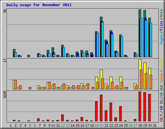Select day label '21' on the x-axis

tap(106, 125)
